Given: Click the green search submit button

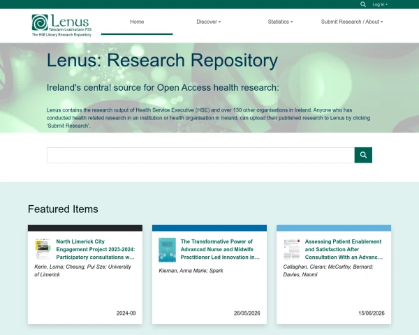Looking at the screenshot, I should [x=363, y=155].
